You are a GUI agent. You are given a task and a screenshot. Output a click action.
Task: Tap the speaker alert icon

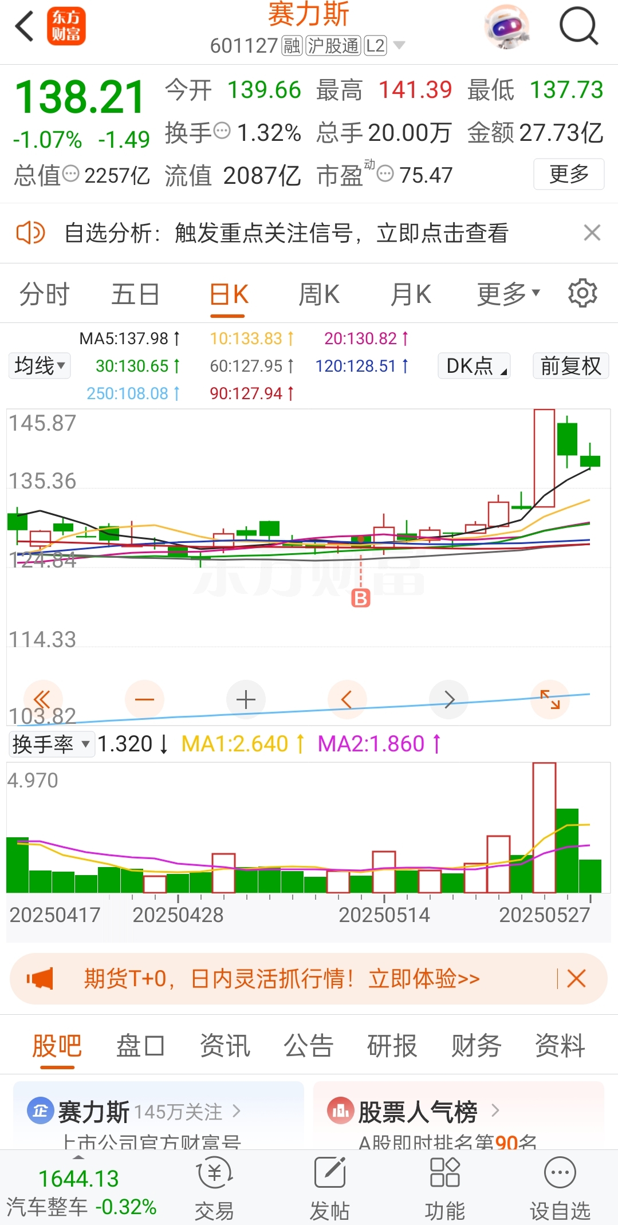coord(30,233)
